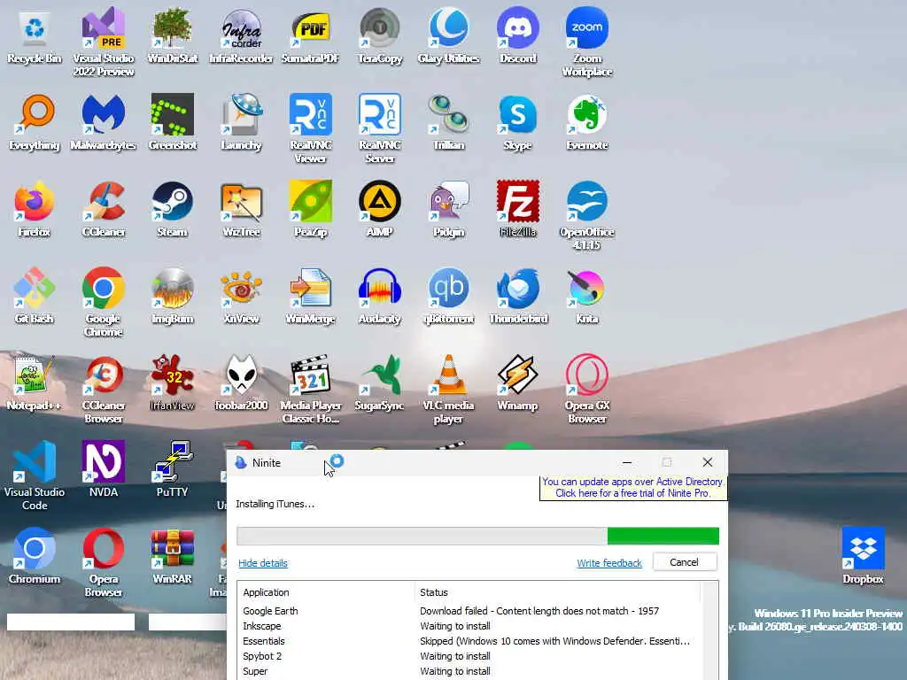
Task: Launch Google Chrome from the desktop
Action: (x=104, y=303)
